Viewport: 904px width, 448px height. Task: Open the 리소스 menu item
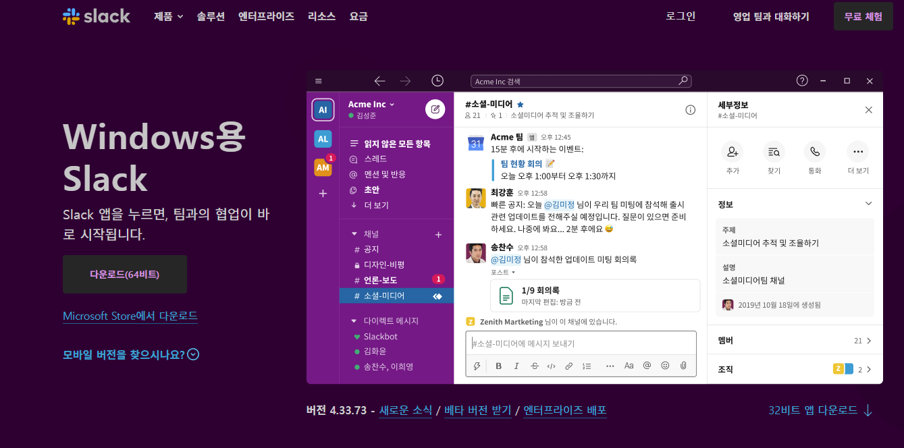click(x=321, y=16)
